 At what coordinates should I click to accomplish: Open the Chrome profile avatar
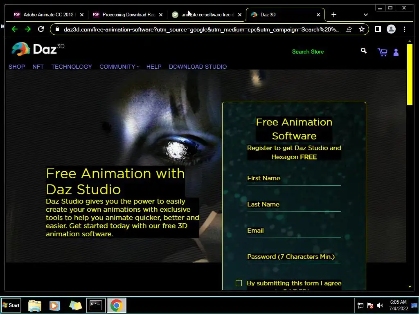[391, 29]
